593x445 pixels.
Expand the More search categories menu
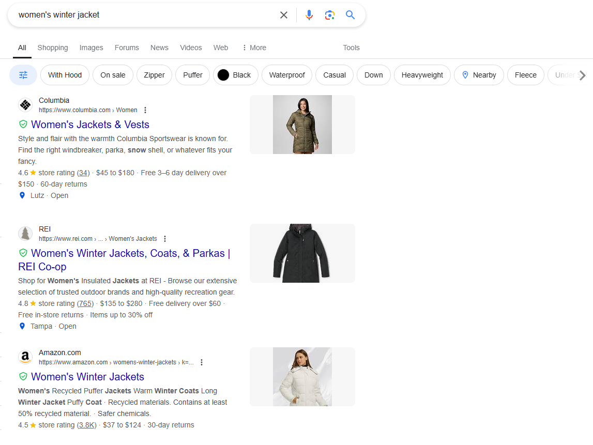[x=254, y=48]
